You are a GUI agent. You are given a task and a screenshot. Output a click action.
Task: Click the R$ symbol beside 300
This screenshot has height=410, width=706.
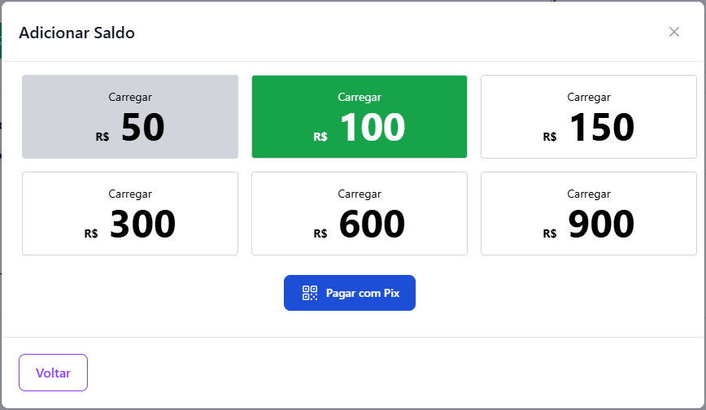point(91,233)
